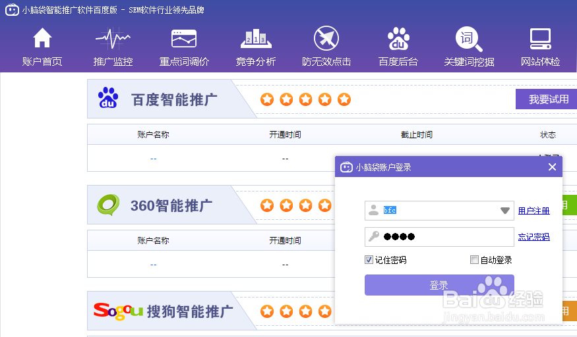Open the 用户注册 link

[x=533, y=211]
